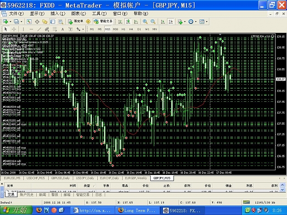Select the Fibonacci Retracement tool
The width and height of the screenshot is (287, 215).
point(55,29)
